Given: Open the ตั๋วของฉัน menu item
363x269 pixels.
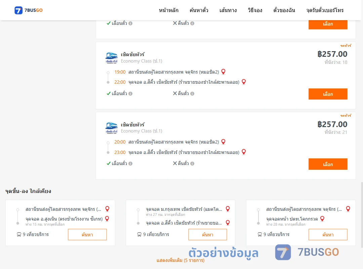Looking at the screenshot, I should coord(284,10).
